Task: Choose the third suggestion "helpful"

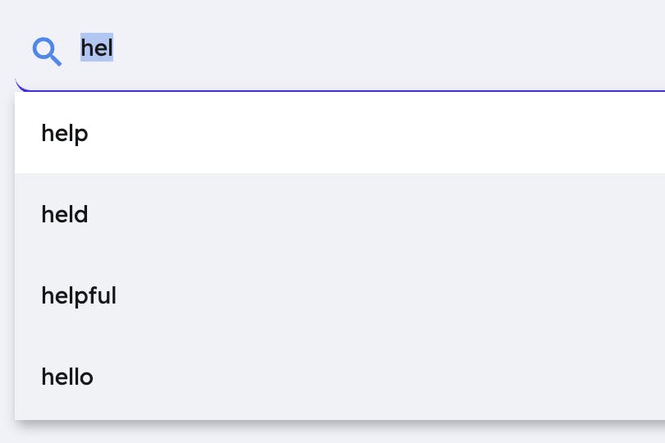Action: tap(340, 295)
